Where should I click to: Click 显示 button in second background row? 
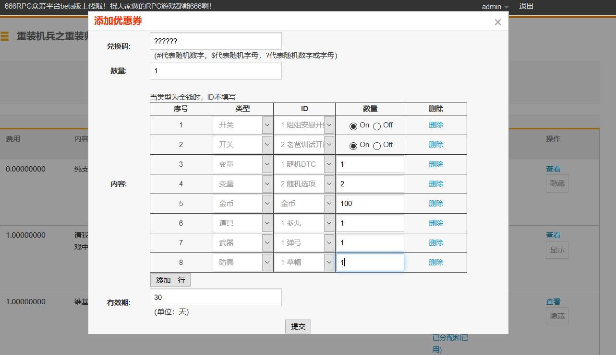557,250
